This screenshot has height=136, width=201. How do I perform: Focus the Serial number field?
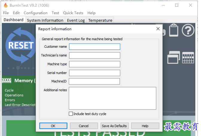(95, 73)
